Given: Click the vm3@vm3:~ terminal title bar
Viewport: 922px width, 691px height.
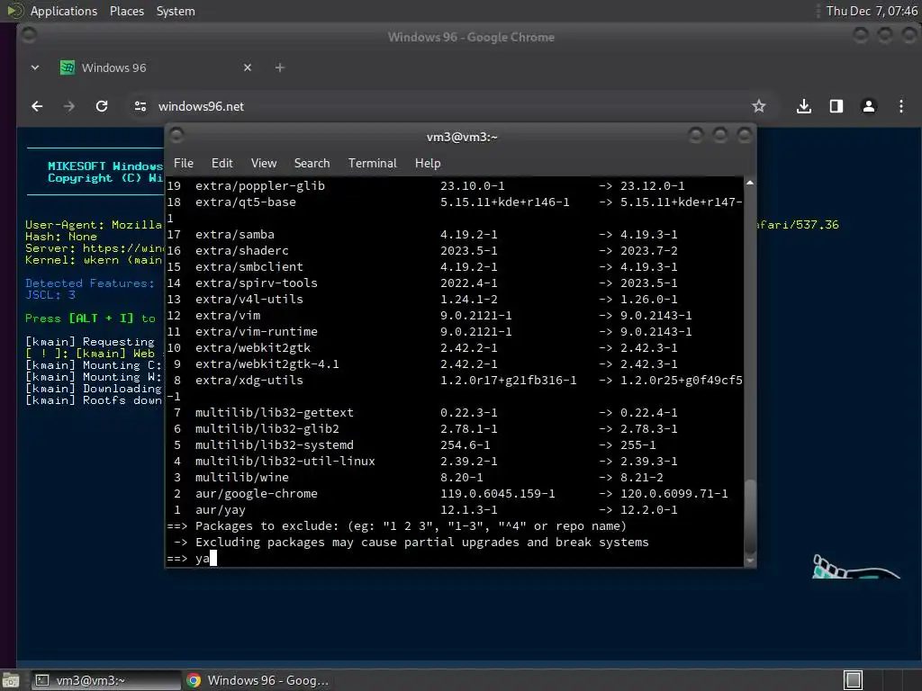Looking at the screenshot, I should [x=462, y=137].
